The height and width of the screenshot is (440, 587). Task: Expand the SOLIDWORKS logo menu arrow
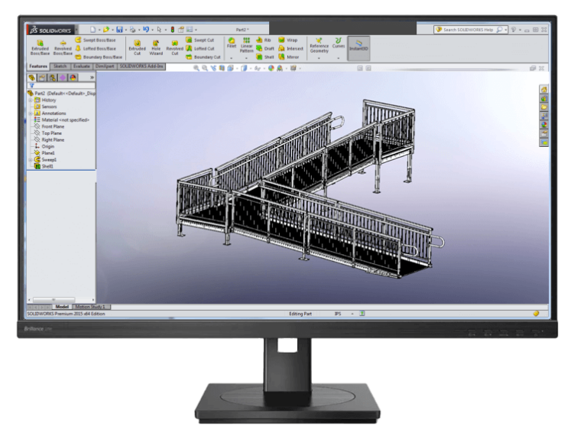[76, 30]
